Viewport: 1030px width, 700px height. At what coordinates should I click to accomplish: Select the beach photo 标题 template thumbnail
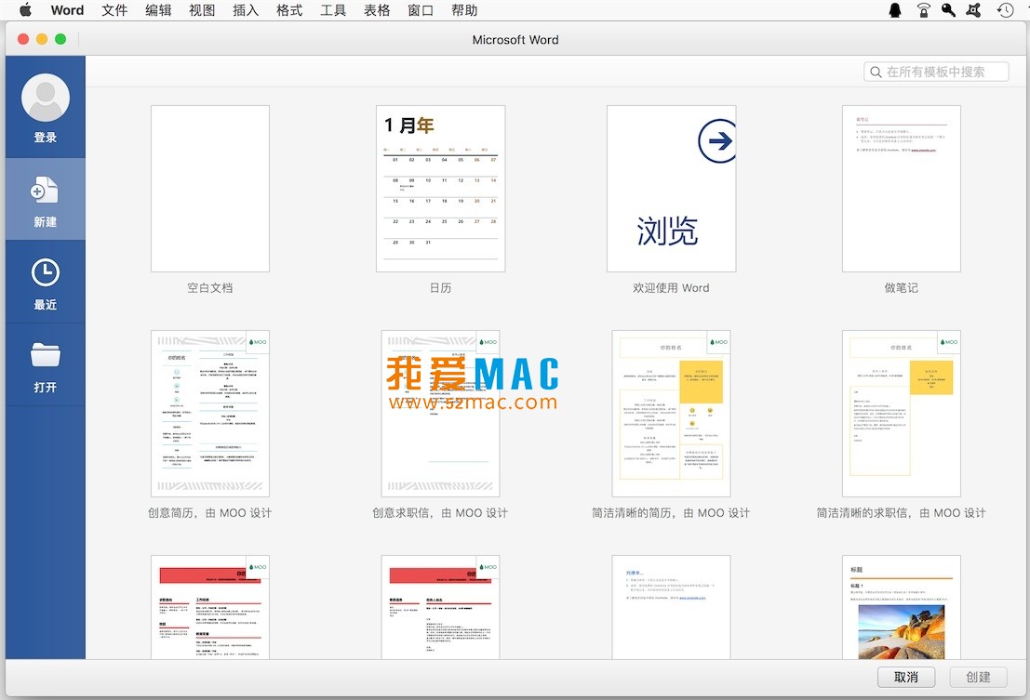[x=902, y=607]
